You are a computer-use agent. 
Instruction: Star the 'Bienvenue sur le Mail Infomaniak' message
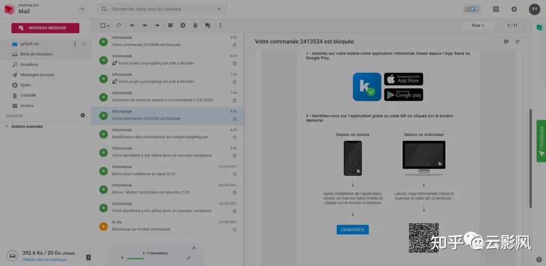[235, 230]
